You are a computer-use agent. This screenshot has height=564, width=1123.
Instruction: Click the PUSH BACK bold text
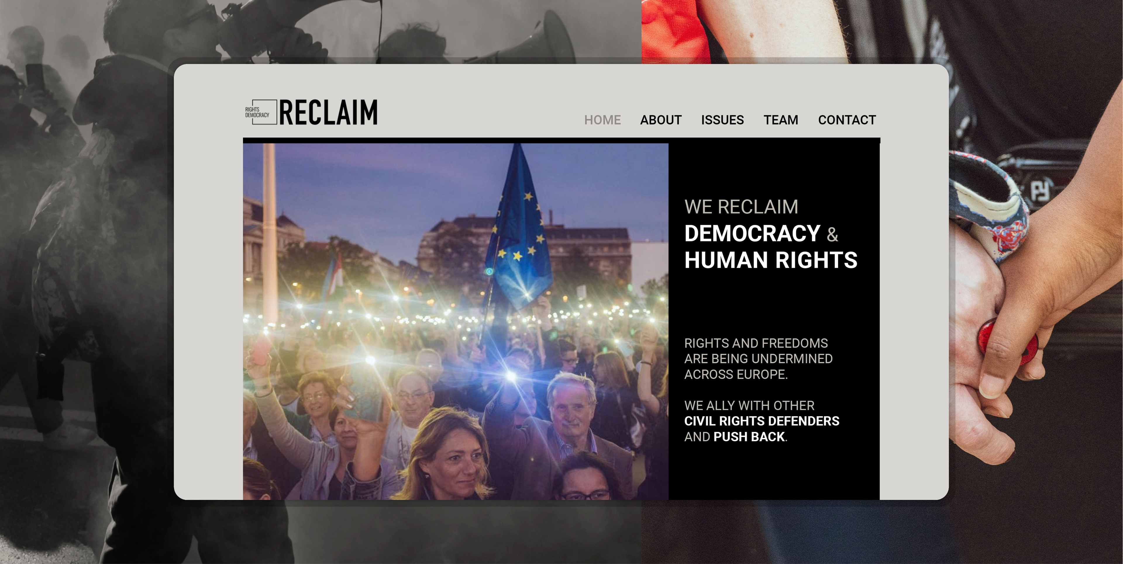point(749,437)
